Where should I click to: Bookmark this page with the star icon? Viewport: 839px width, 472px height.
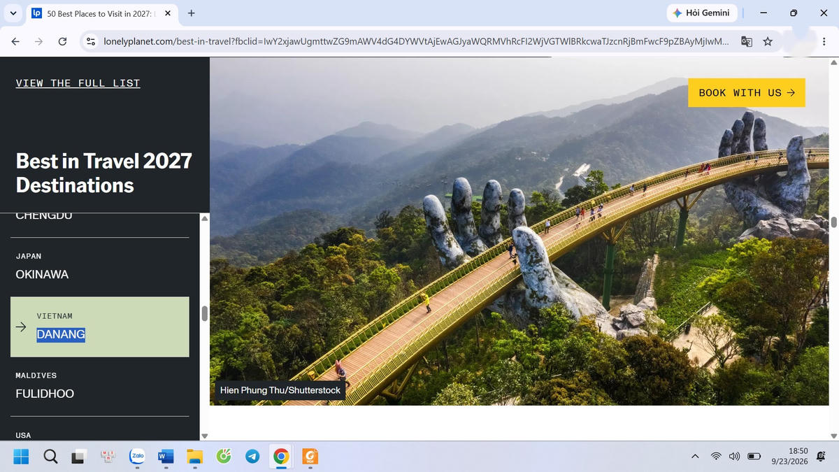[x=768, y=42]
